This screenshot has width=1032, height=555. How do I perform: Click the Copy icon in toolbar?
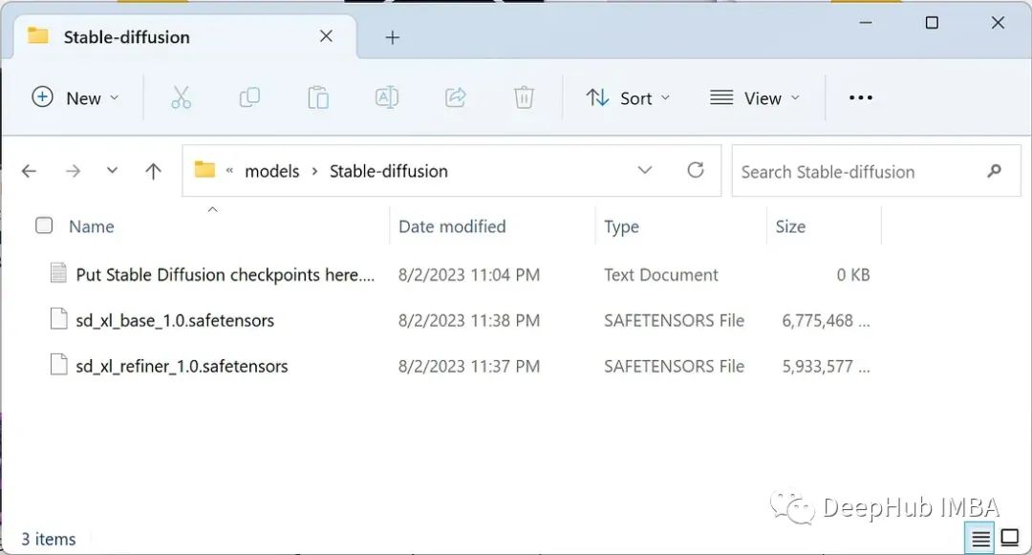(x=249, y=97)
